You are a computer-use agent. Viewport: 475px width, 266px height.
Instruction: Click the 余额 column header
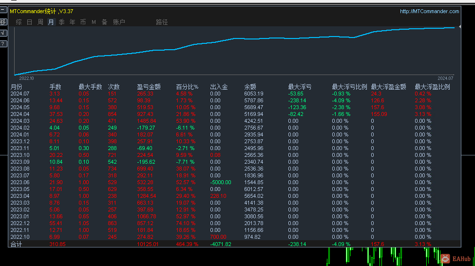click(250, 87)
